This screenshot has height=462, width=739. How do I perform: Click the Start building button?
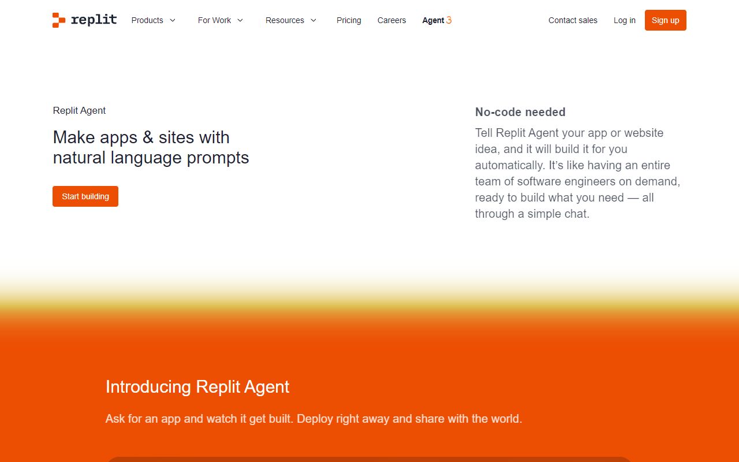pos(85,196)
